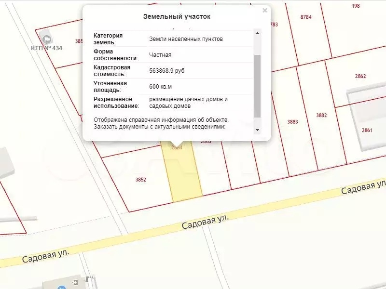Click the cadastral value 563868.9 руб
This screenshot has height=289, width=386.
pyautogui.click(x=167, y=71)
